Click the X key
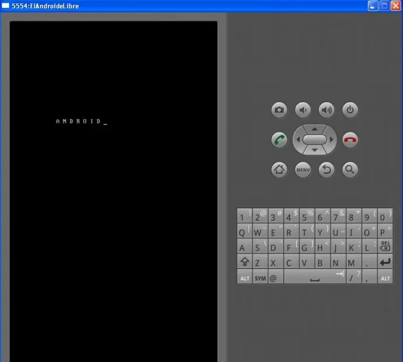The width and height of the screenshot is (403, 362). tap(276, 262)
